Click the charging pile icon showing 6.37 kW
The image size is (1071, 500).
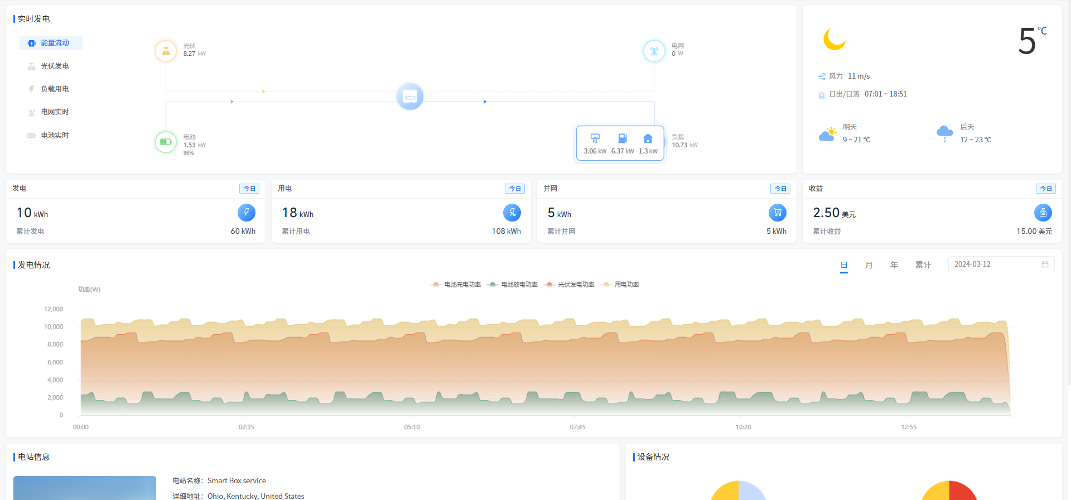click(623, 138)
